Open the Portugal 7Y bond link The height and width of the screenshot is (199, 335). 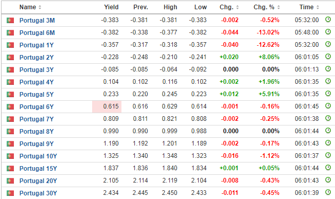pyautogui.click(x=37, y=119)
